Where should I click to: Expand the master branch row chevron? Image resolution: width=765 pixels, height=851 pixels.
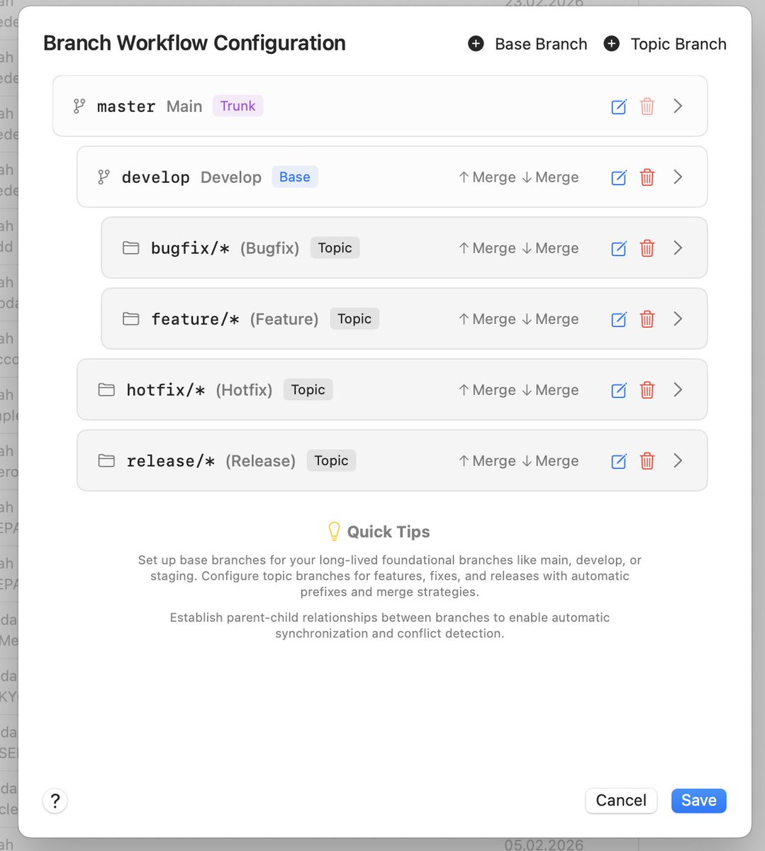pyautogui.click(x=678, y=106)
